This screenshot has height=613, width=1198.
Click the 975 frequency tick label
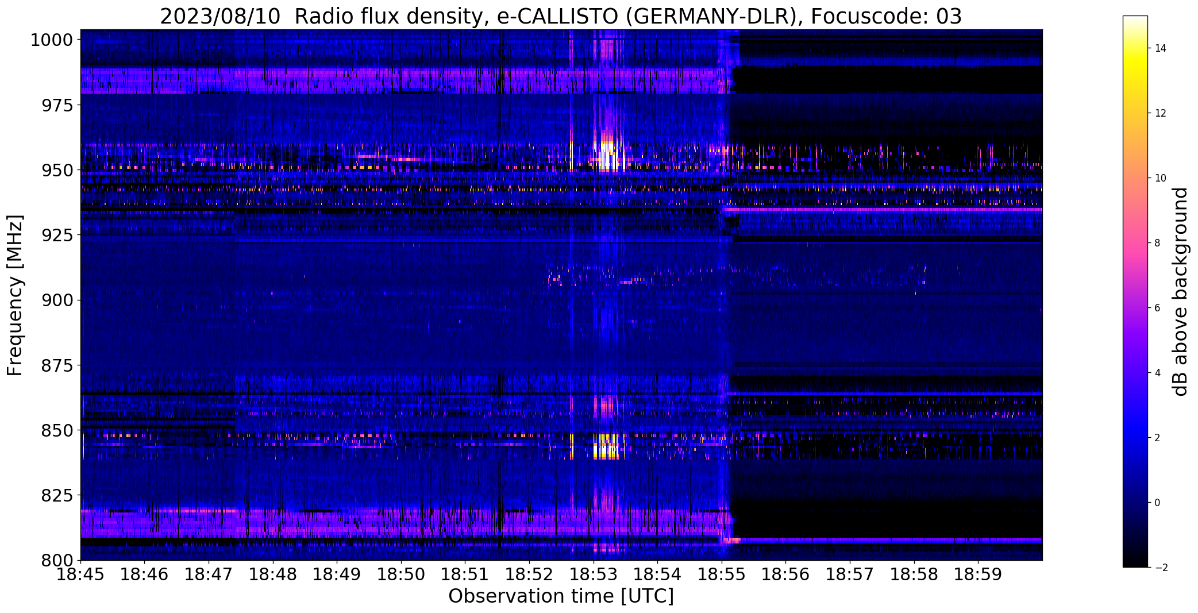(57, 105)
